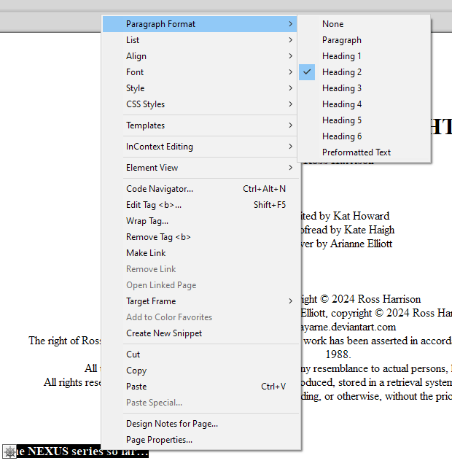The height and width of the screenshot is (469, 452).
Task: Open Page Properties dialog
Action: tap(159, 440)
